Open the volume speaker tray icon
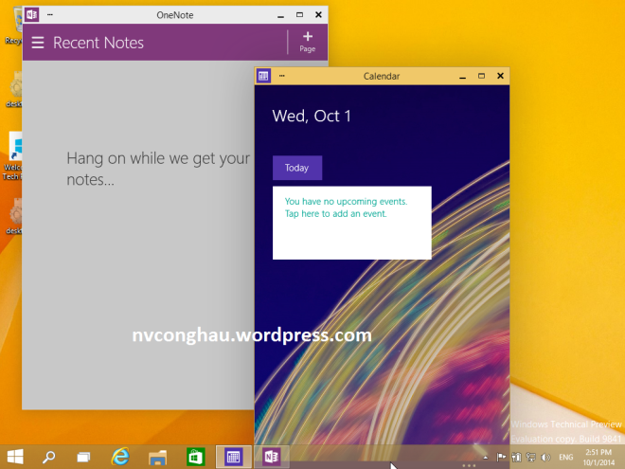 545,458
